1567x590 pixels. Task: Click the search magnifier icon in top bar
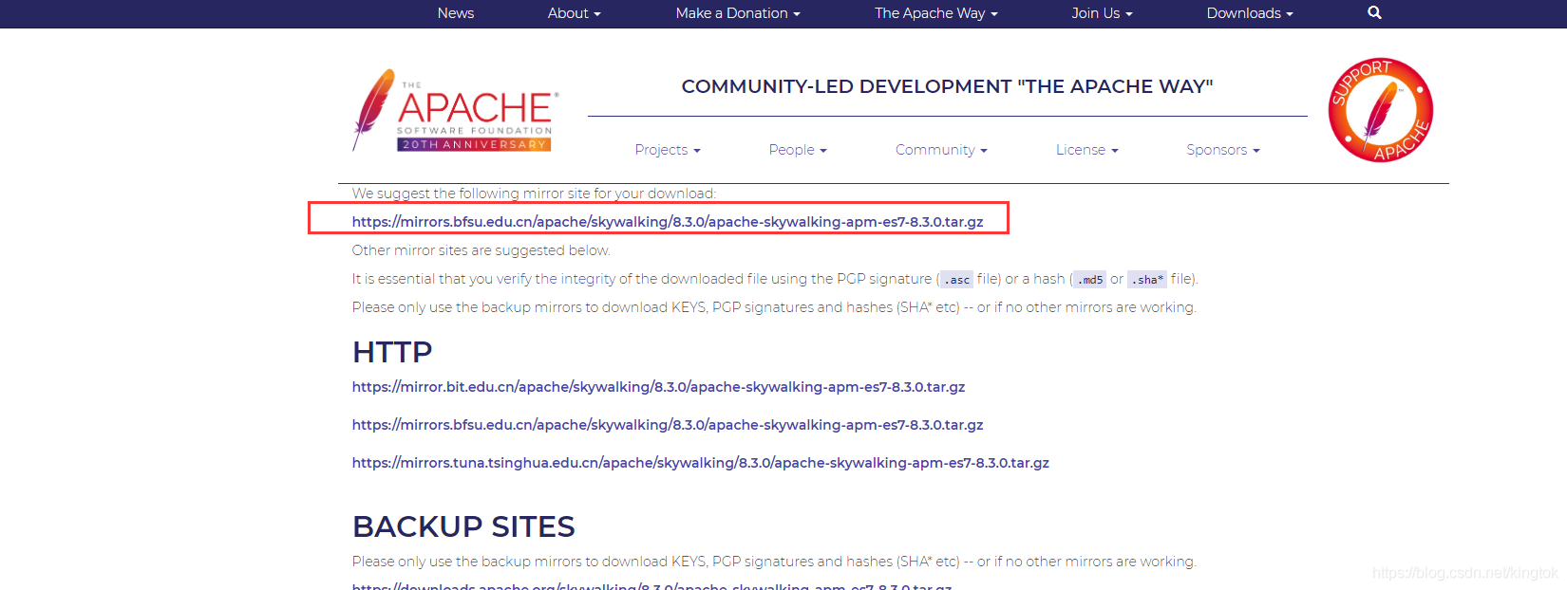[x=1374, y=12]
